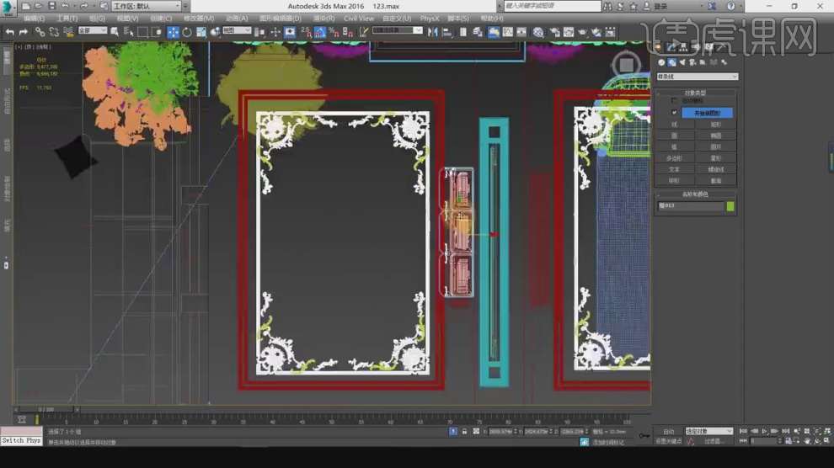
Task: Click the 矩形 rectangle shape button
Action: (716, 124)
